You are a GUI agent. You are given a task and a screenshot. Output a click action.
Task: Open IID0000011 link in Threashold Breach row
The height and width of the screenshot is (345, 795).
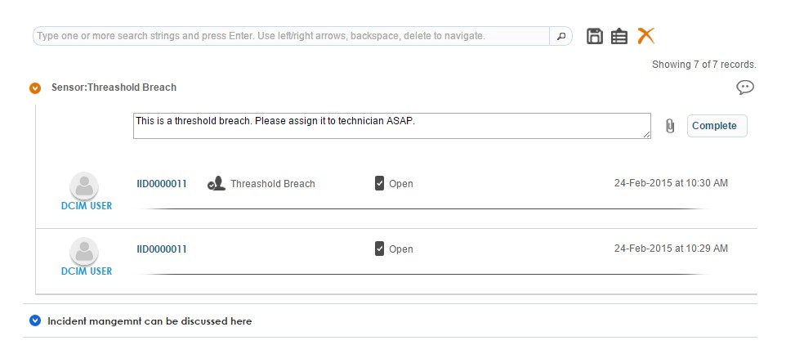tap(162, 184)
